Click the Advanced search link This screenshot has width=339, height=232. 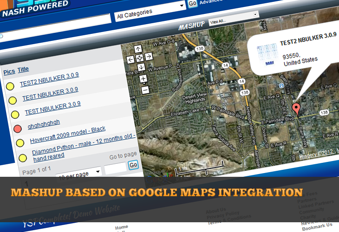[x=211, y=2]
